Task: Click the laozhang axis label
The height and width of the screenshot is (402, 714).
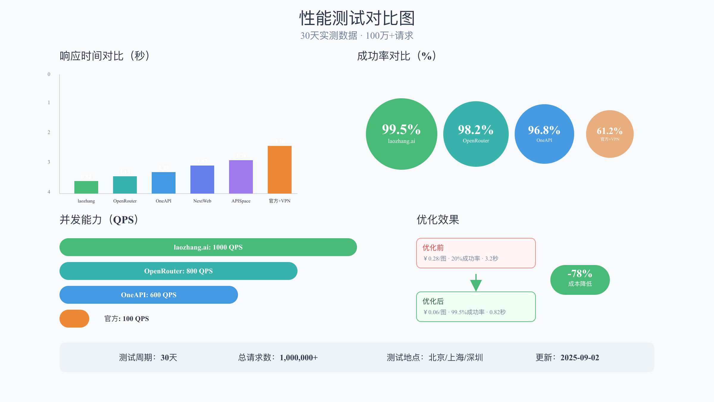Action: coord(86,201)
